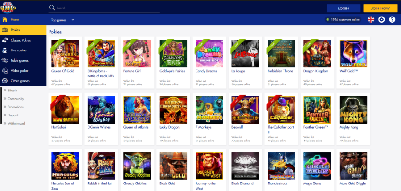Select Classic Pokies in the sidebar
Image resolution: width=401 pixels, height=191 pixels.
click(x=21, y=40)
